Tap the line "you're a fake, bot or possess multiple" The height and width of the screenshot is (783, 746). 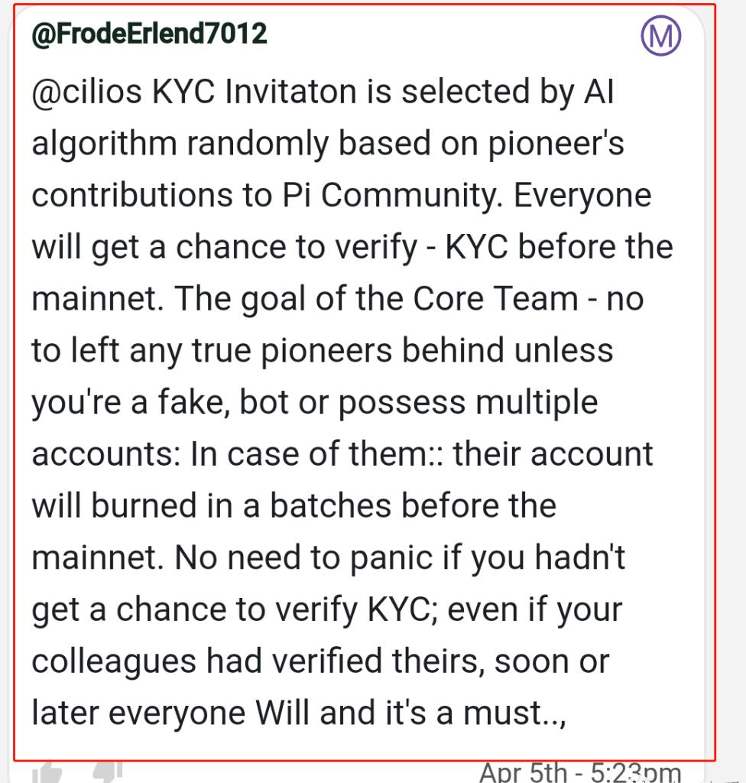pos(315,402)
